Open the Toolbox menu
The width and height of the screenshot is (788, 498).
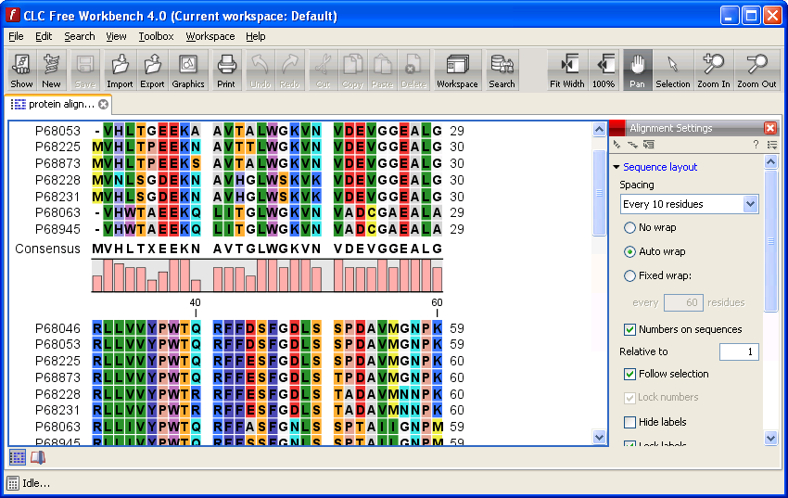(x=156, y=36)
